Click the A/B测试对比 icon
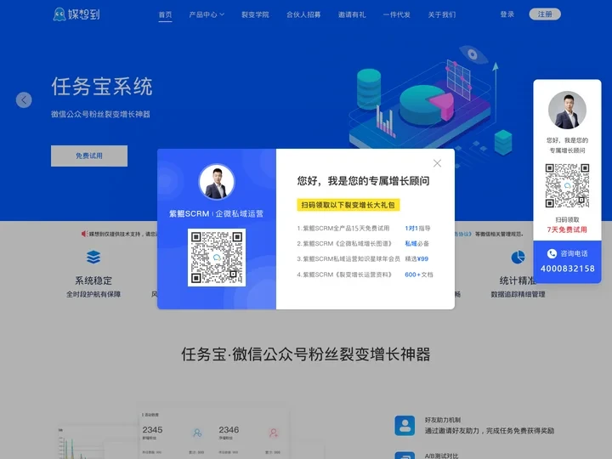The image size is (612, 459). click(x=405, y=455)
